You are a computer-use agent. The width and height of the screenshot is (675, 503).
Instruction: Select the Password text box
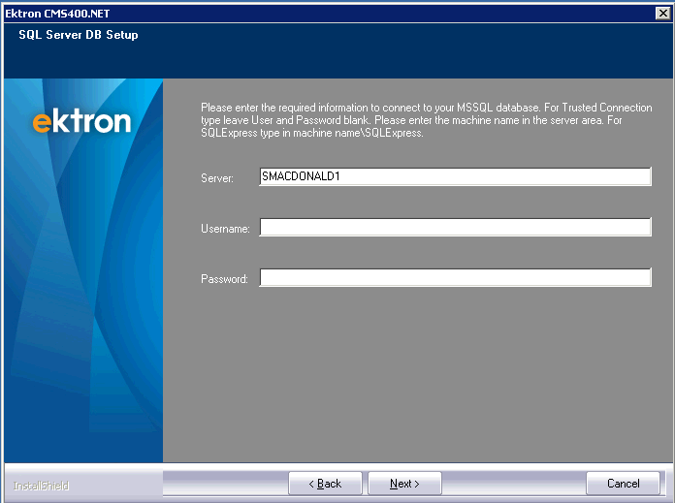pyautogui.click(x=456, y=277)
